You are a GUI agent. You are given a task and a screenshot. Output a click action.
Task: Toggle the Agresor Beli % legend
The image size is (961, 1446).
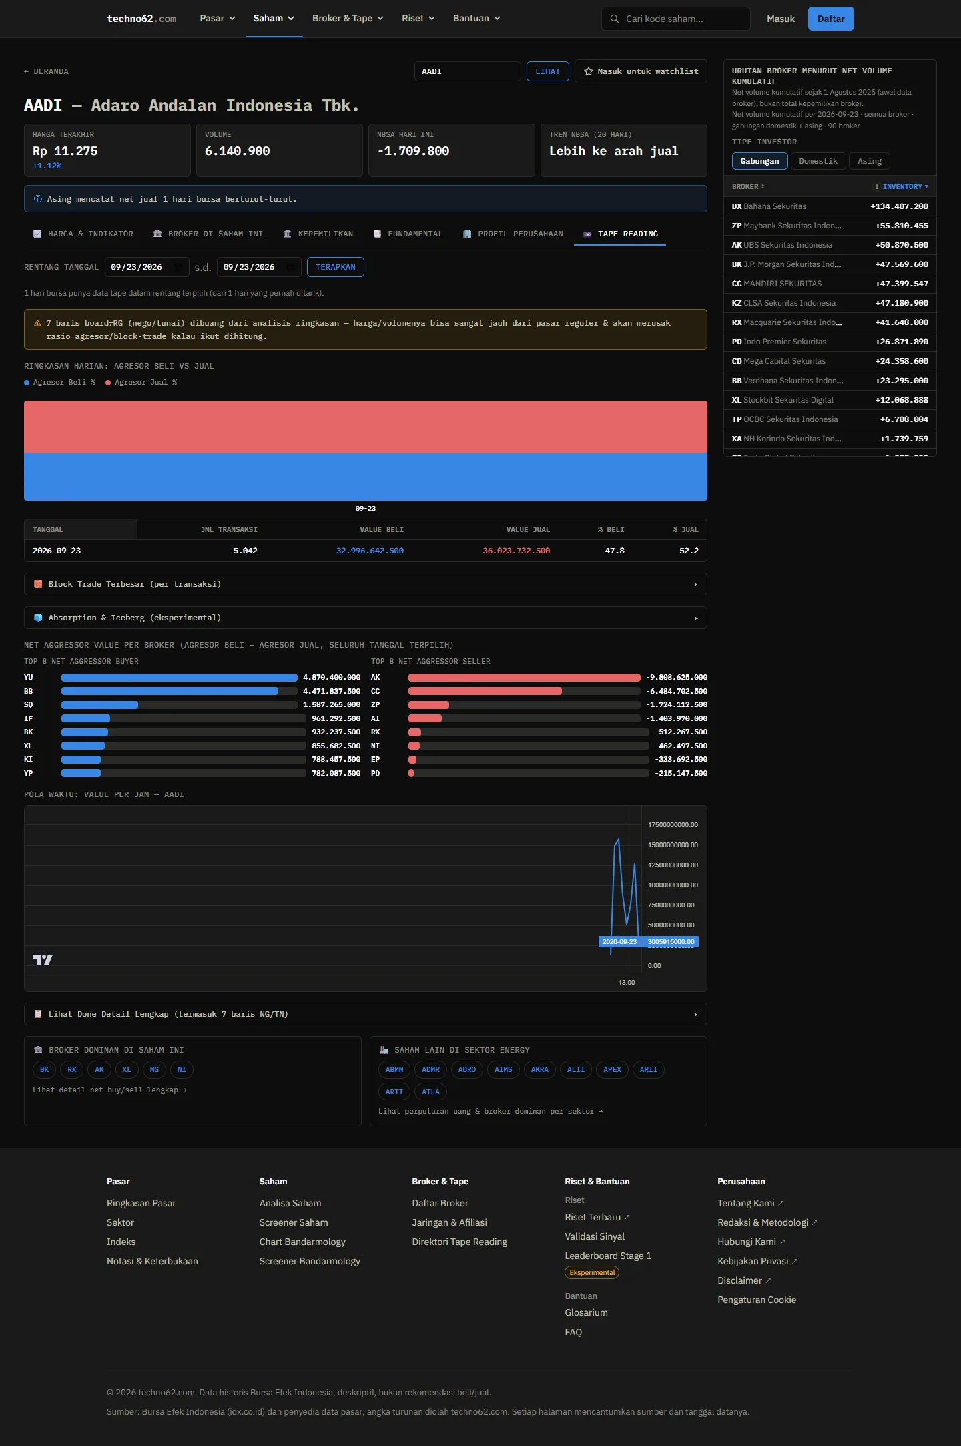point(60,383)
